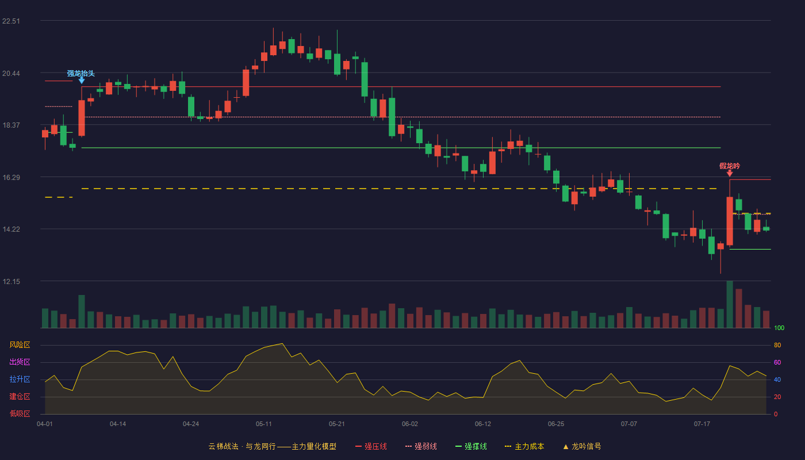The height and width of the screenshot is (460, 805).
Task: Click the tallest volume bar
Action: (x=730, y=304)
